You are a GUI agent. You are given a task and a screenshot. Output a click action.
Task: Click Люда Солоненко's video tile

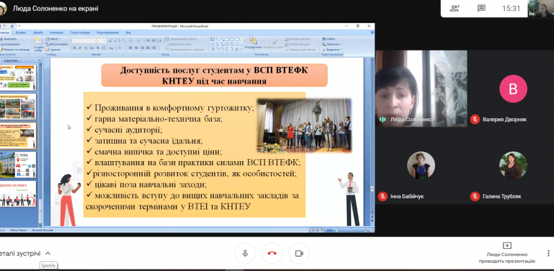(421, 88)
